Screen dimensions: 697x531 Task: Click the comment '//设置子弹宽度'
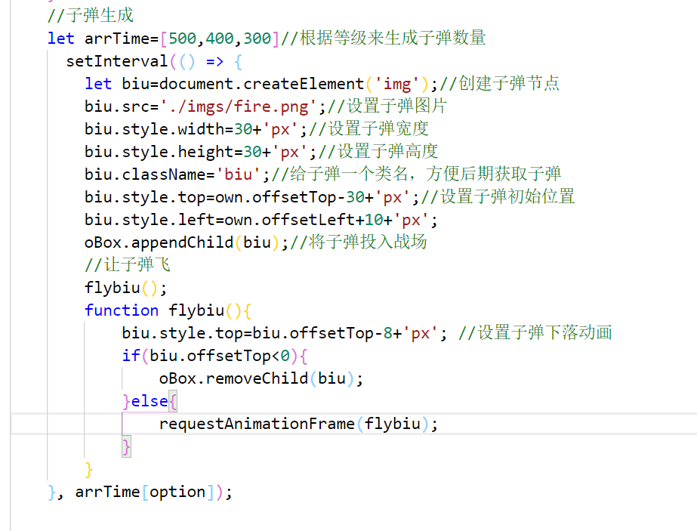coord(369,128)
